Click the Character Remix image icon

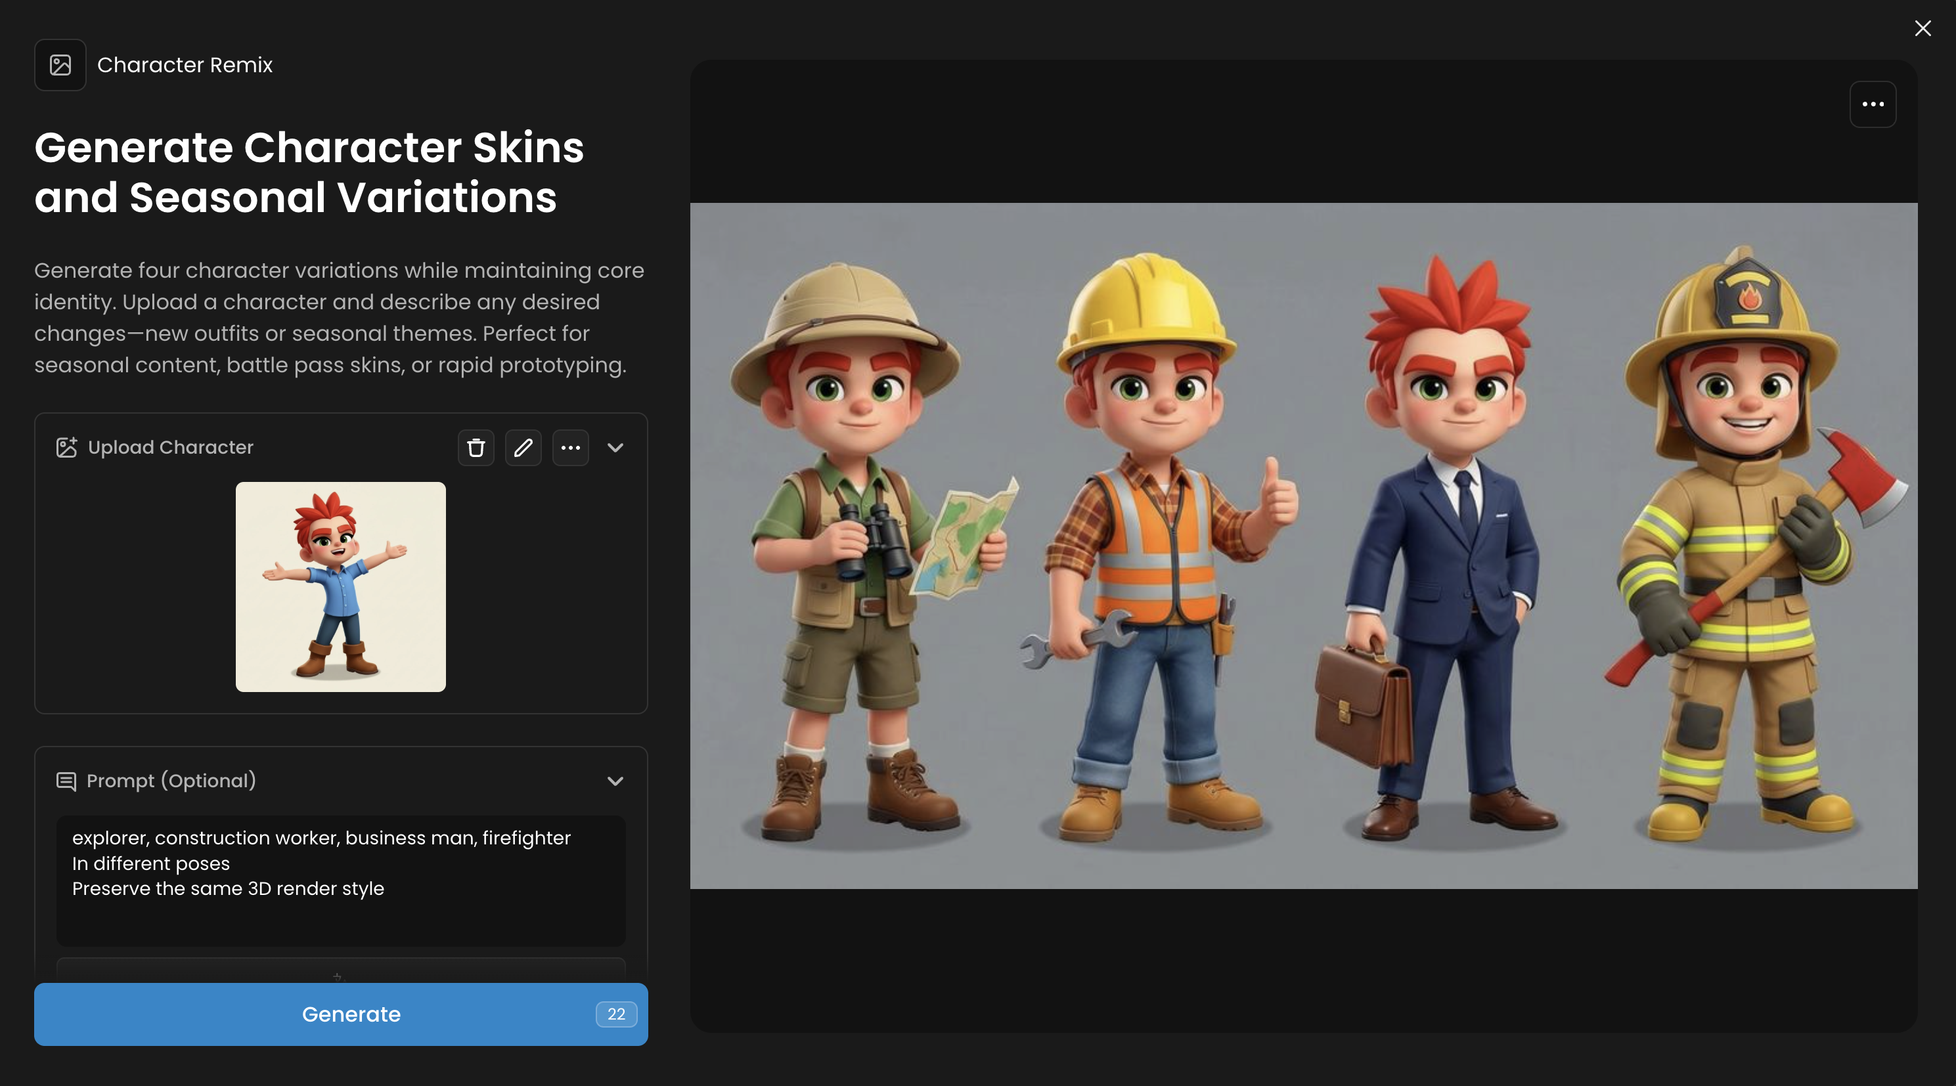tap(60, 65)
